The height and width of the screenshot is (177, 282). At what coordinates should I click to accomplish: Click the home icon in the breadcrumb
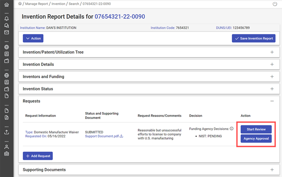point(20,4)
